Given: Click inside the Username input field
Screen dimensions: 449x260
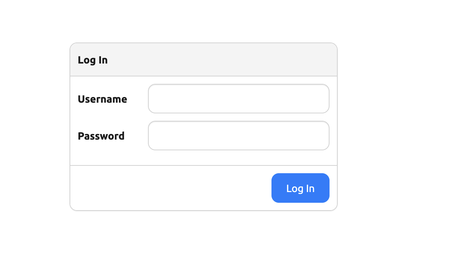Looking at the screenshot, I should point(239,99).
